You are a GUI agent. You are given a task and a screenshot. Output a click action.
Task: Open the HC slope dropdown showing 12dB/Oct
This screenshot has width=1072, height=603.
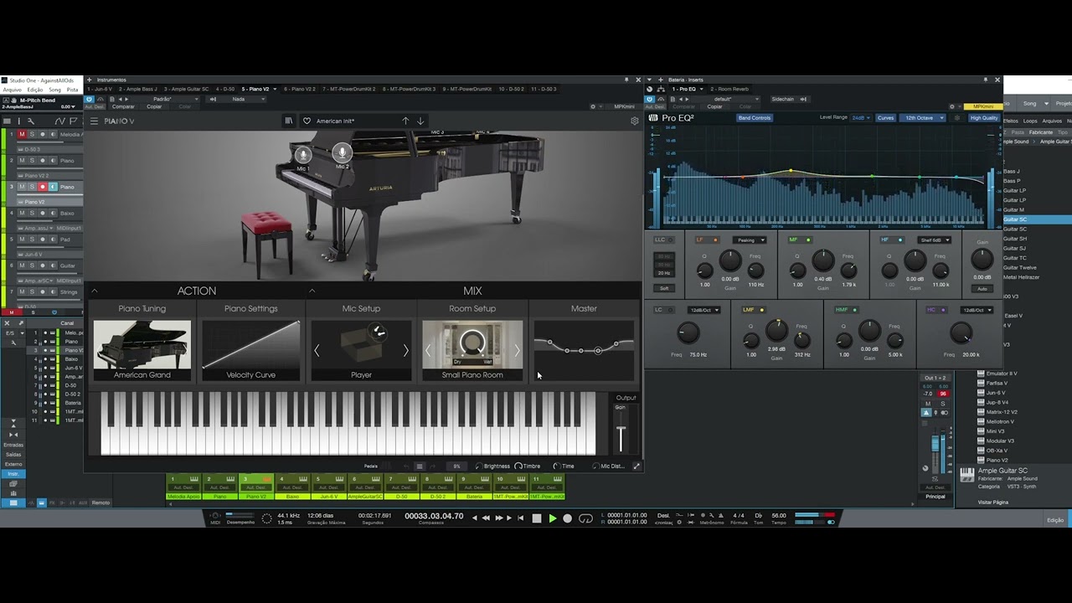pos(977,310)
